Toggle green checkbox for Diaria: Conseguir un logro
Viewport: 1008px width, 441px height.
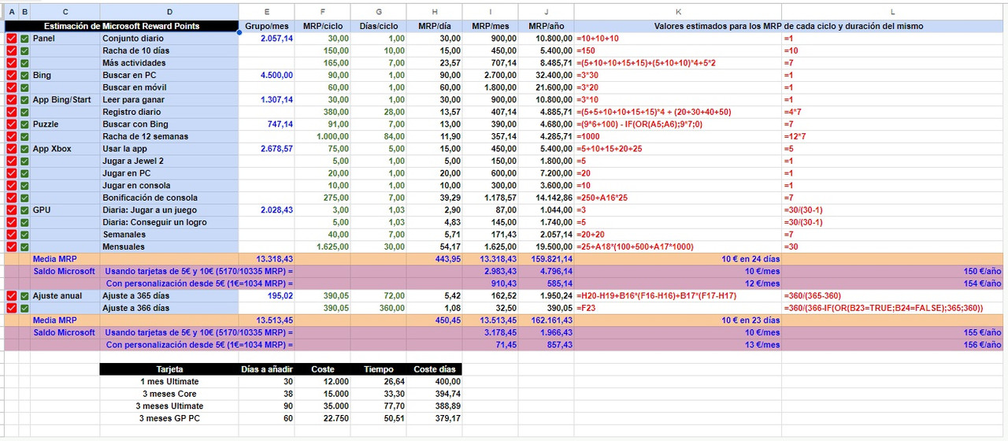(24, 223)
